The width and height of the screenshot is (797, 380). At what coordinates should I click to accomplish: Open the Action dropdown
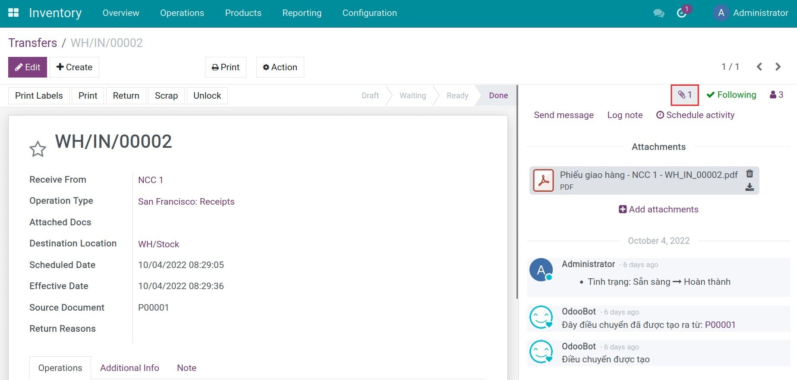[280, 67]
